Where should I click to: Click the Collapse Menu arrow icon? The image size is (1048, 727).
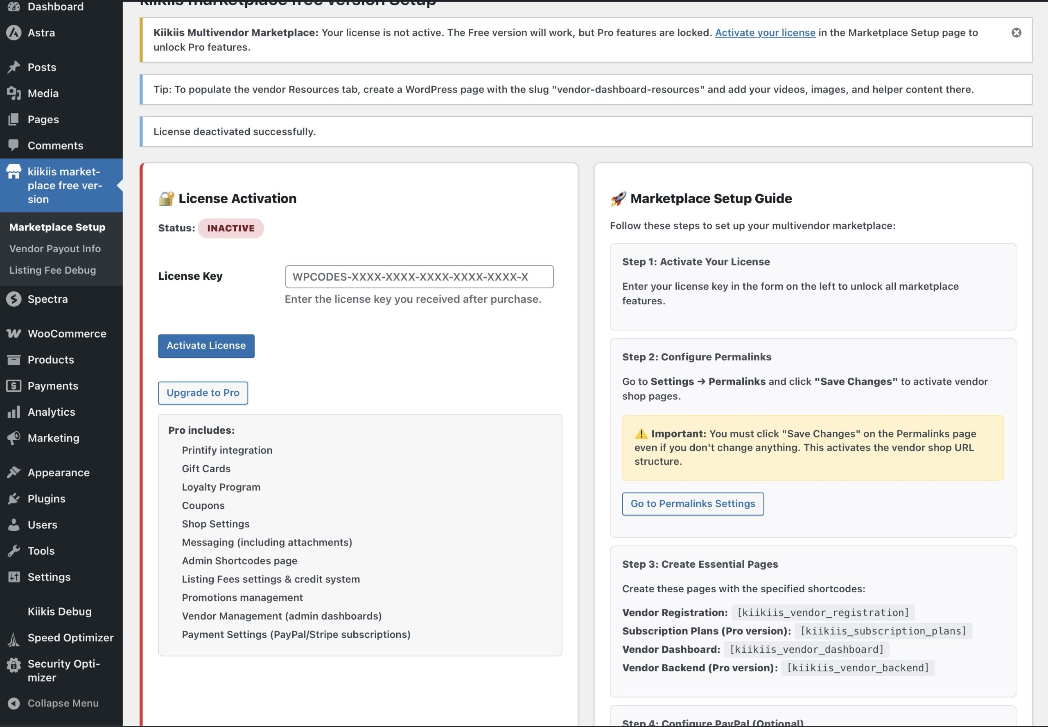click(x=14, y=703)
